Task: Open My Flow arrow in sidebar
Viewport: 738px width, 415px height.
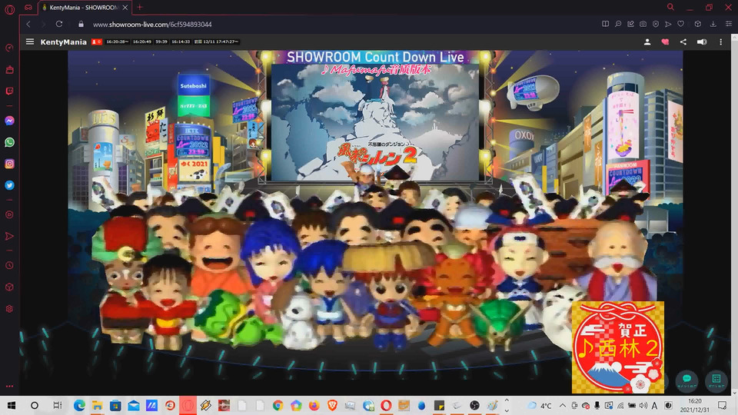Action: pyautogui.click(x=9, y=236)
